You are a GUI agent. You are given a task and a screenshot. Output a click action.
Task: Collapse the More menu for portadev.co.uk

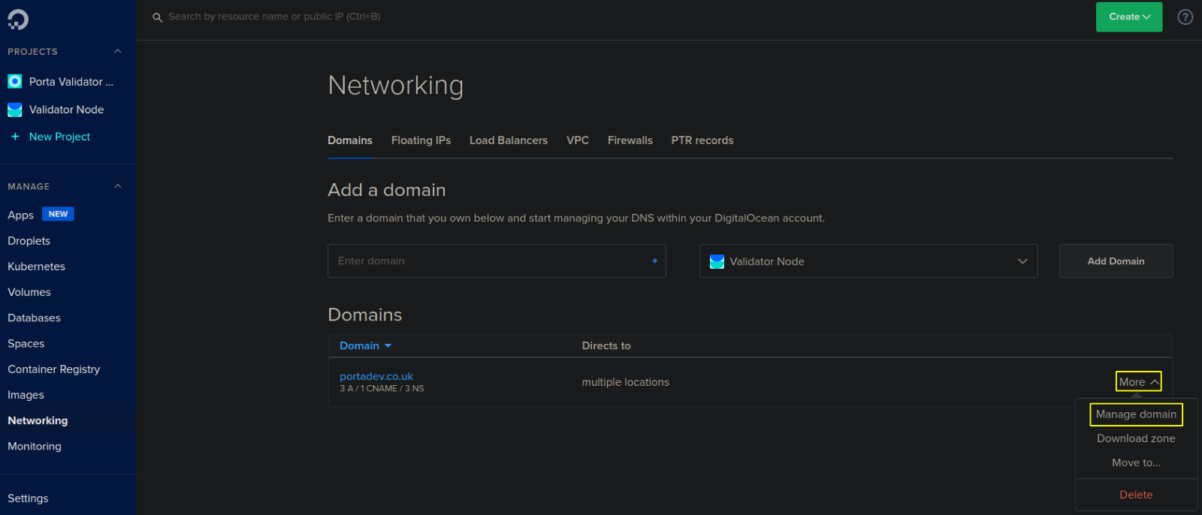pos(1139,382)
